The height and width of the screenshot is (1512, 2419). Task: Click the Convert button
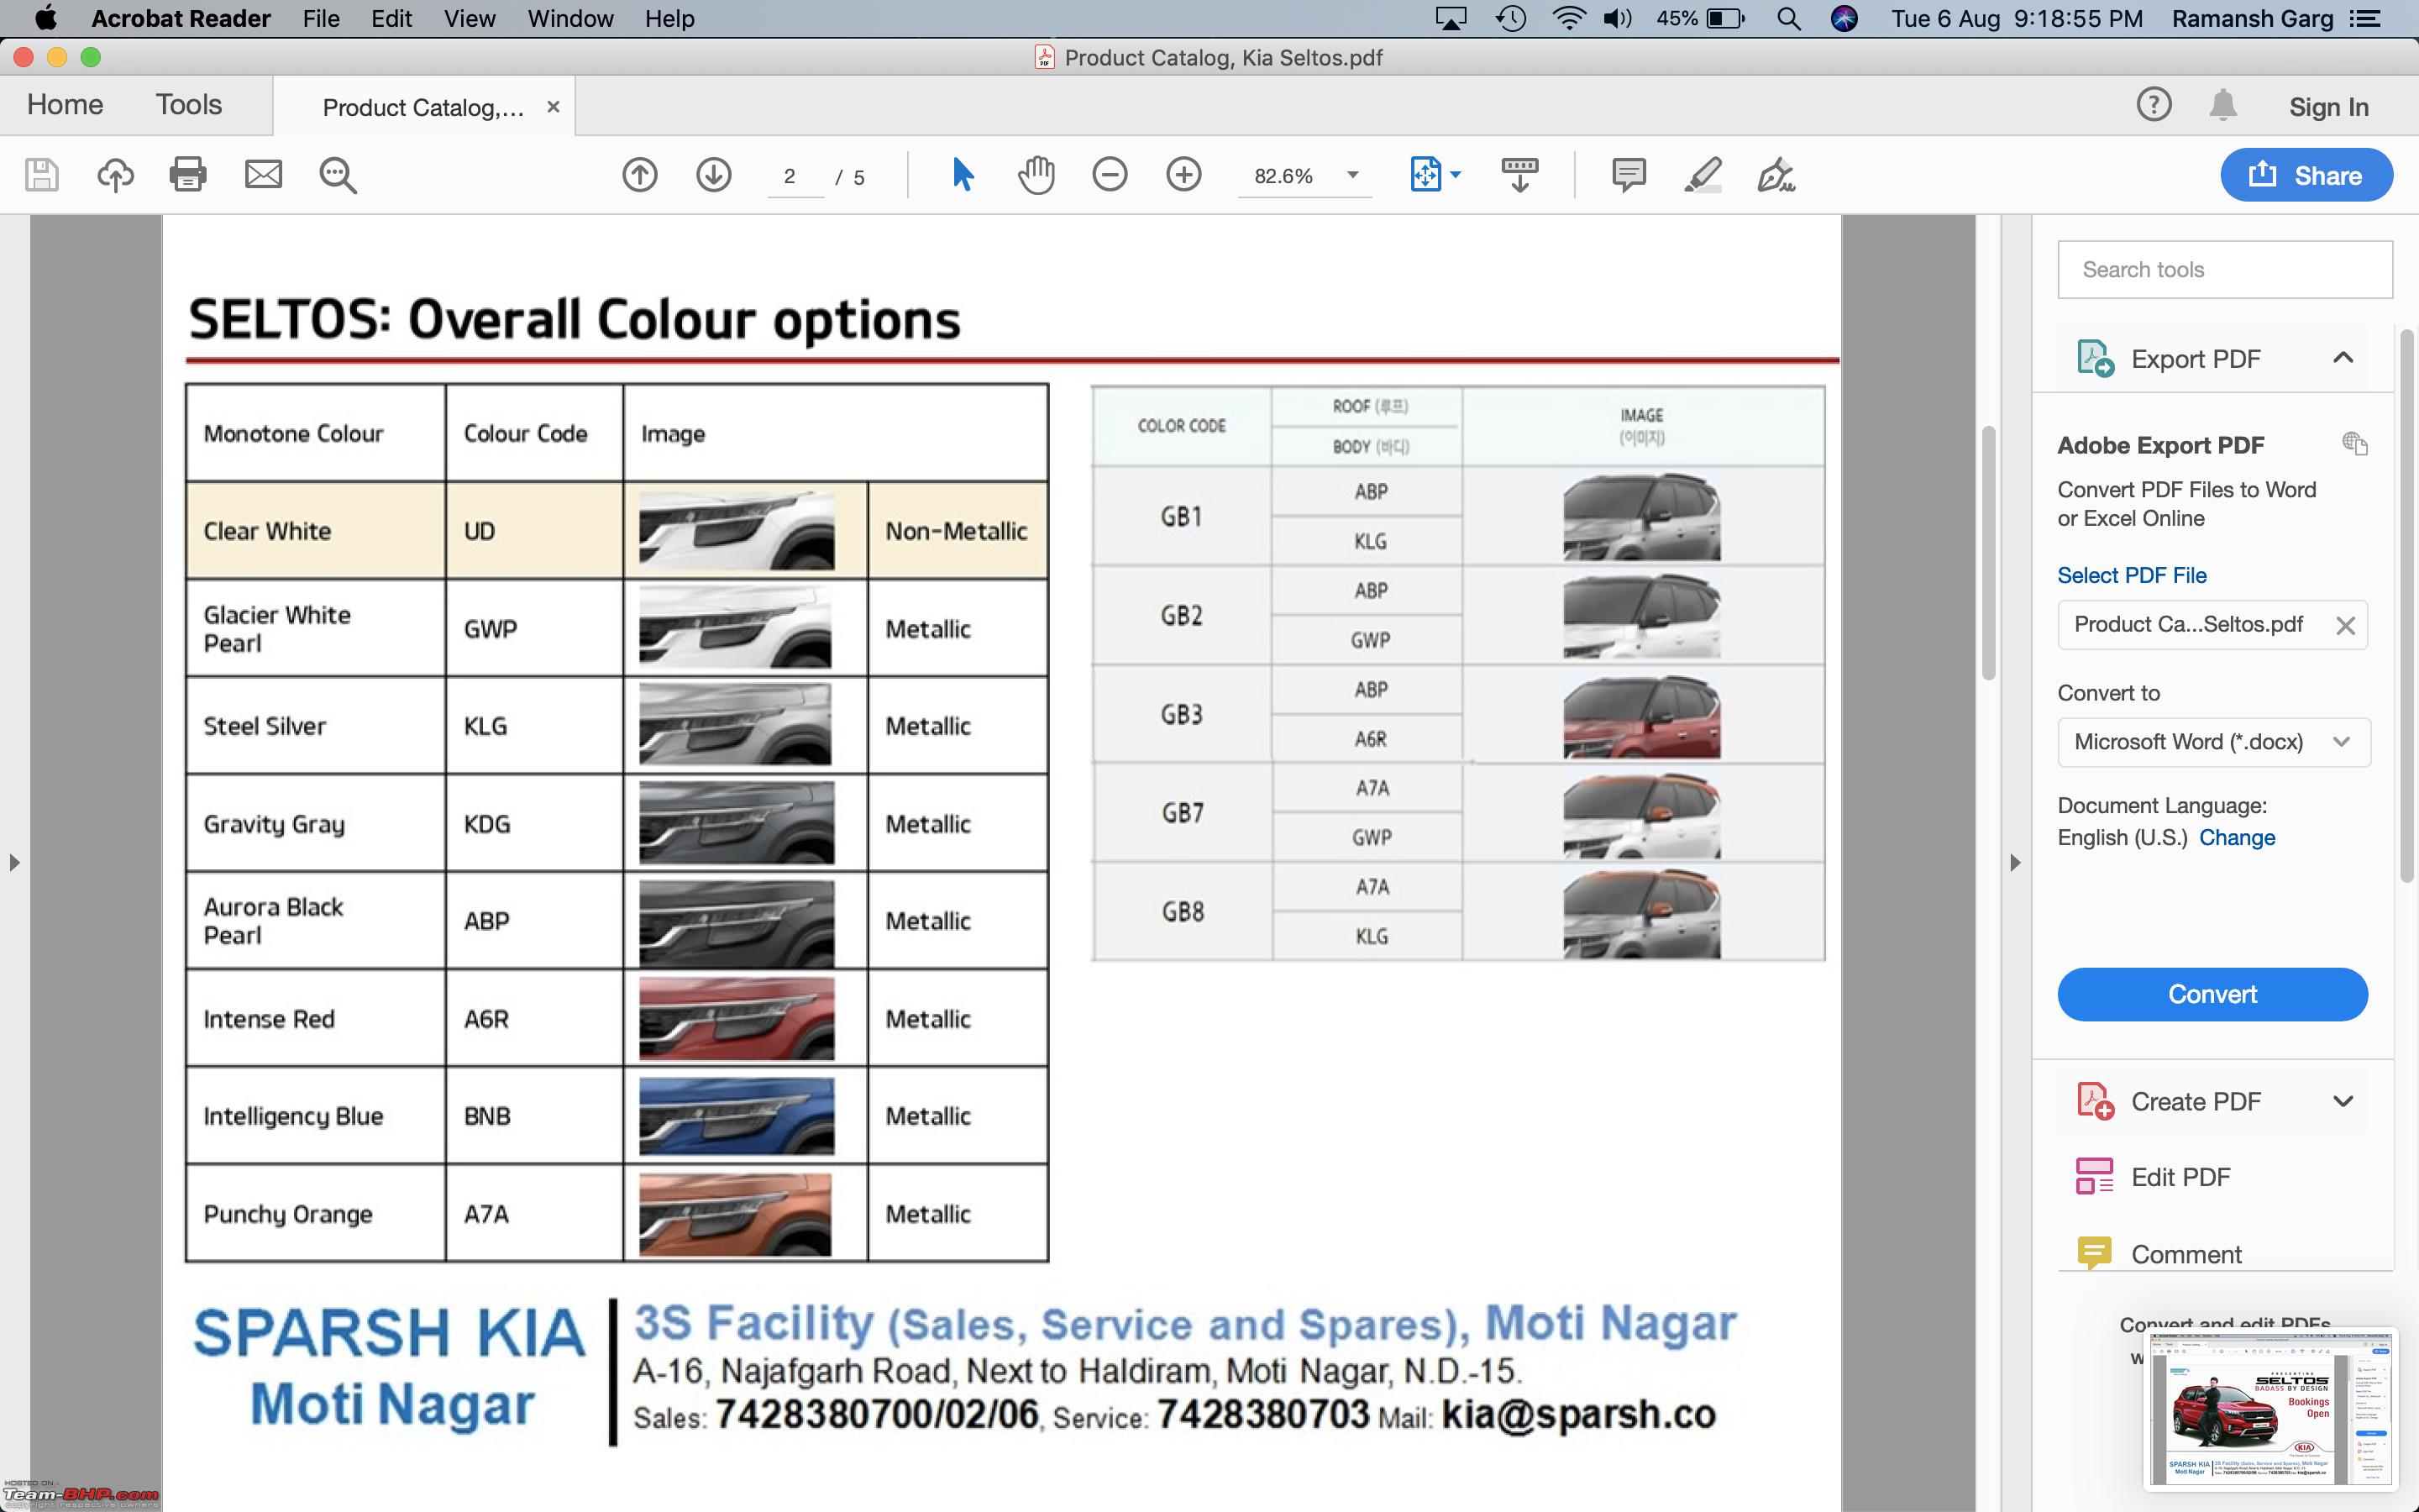click(x=2212, y=994)
